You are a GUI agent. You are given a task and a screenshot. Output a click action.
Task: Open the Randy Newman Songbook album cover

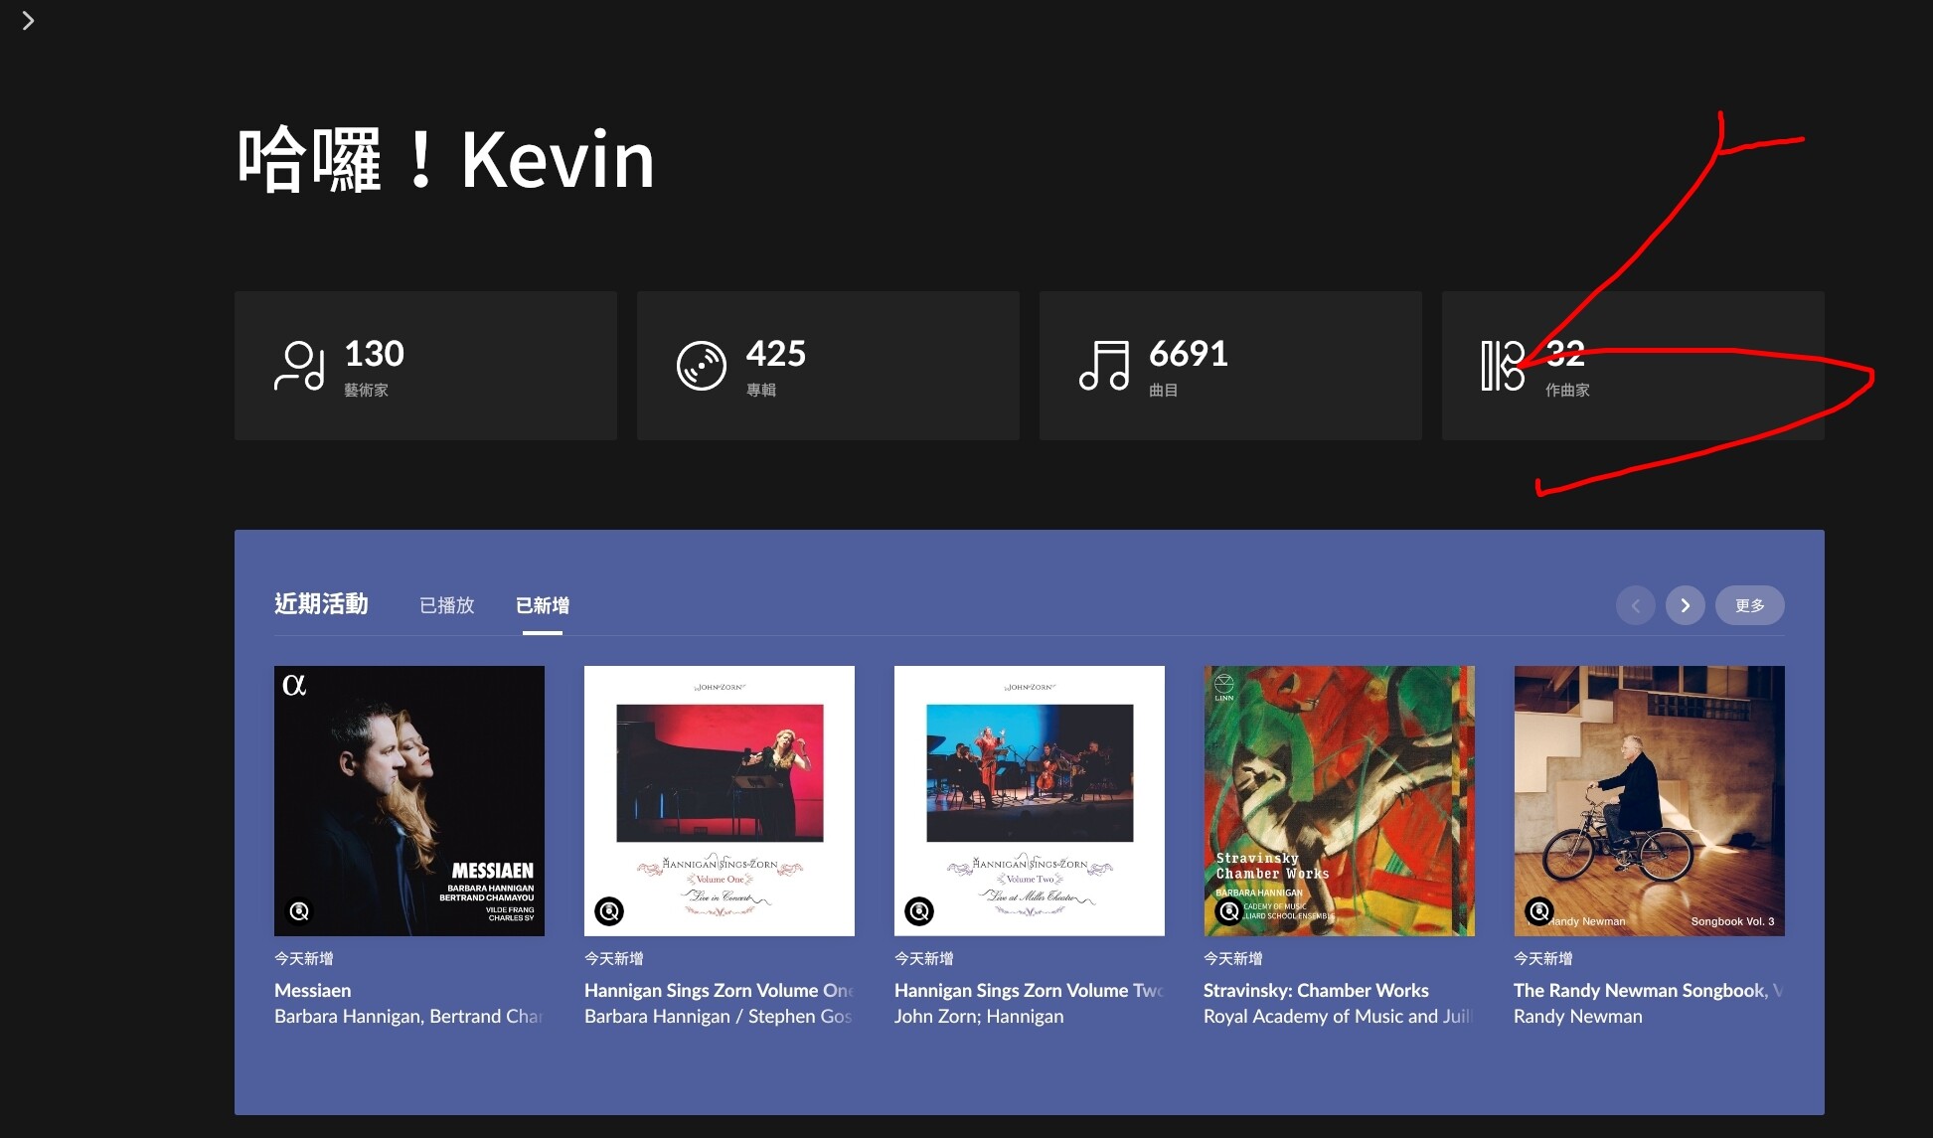point(1650,801)
